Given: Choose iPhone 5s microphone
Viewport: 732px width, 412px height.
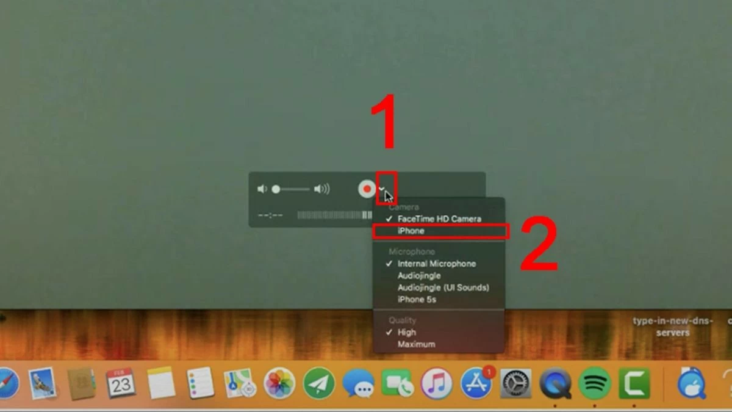Looking at the screenshot, I should [x=417, y=299].
